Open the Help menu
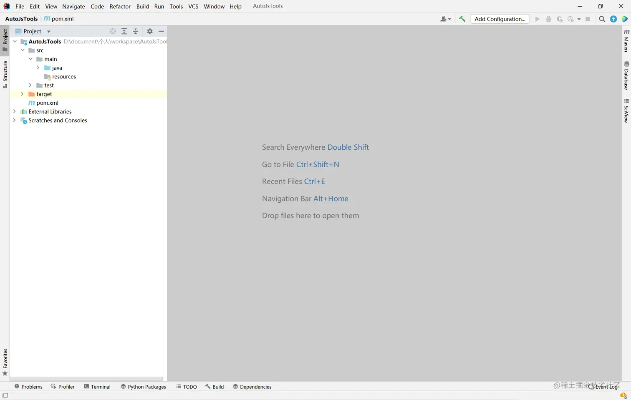 (x=235, y=6)
